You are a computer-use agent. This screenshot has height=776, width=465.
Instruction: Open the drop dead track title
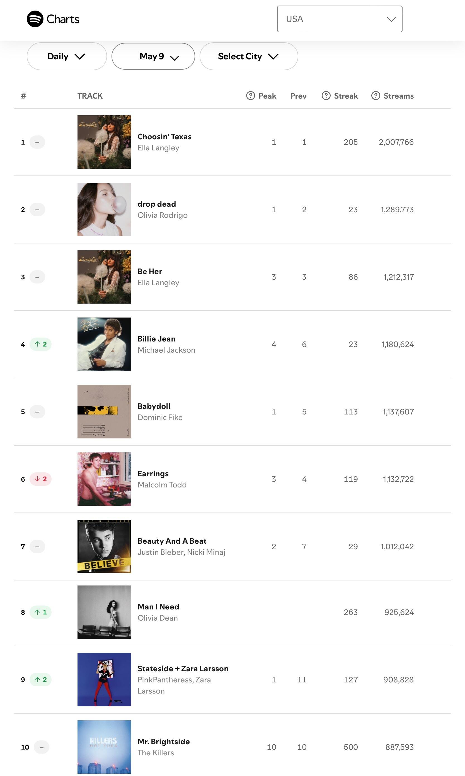point(157,204)
